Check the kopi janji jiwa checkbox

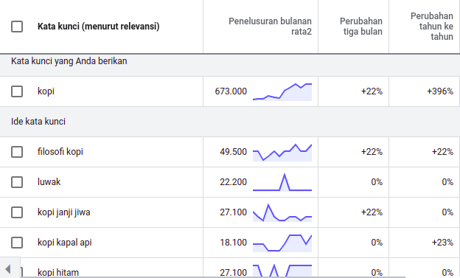tap(17, 212)
